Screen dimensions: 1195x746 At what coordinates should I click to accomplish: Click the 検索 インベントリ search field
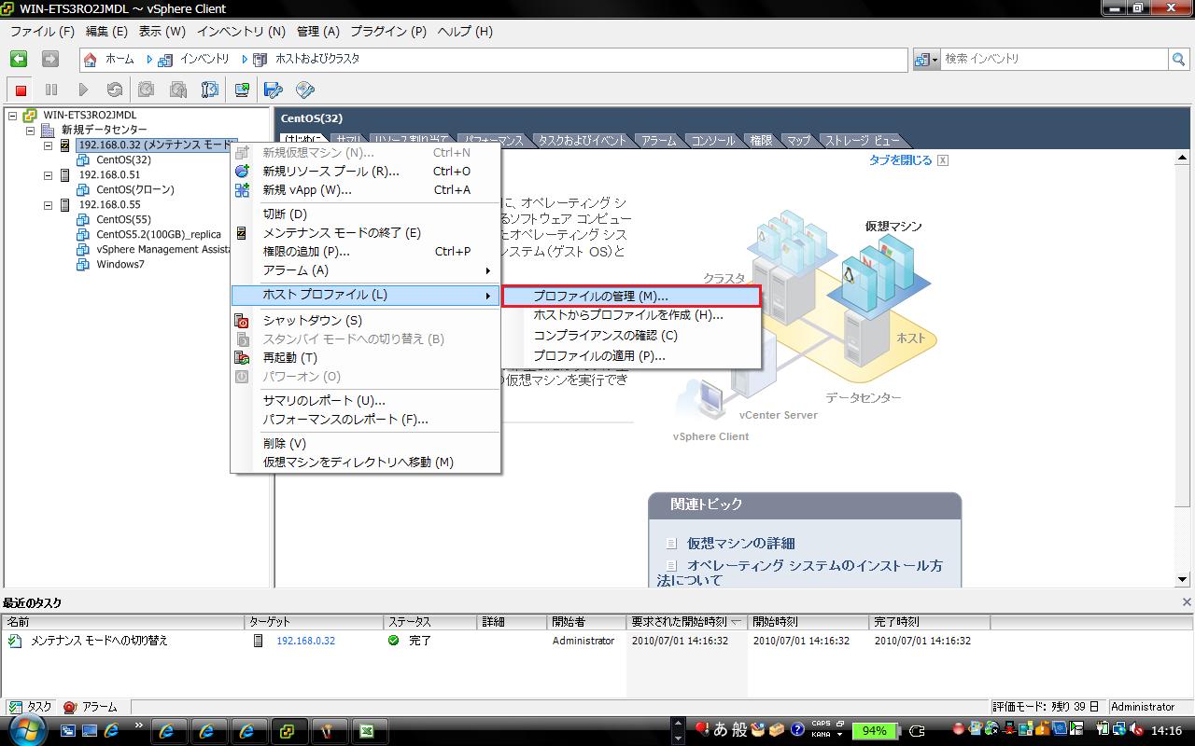point(1055,59)
